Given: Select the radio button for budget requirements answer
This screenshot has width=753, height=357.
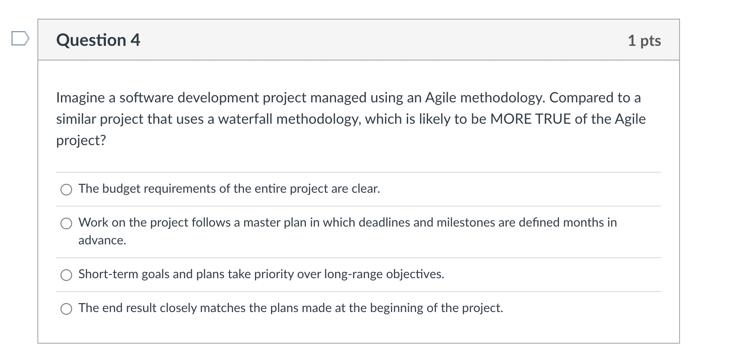Looking at the screenshot, I should point(66,189).
